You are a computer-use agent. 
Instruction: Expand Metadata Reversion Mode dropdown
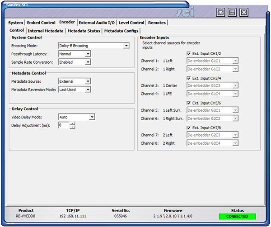pyautogui.click(x=88, y=90)
